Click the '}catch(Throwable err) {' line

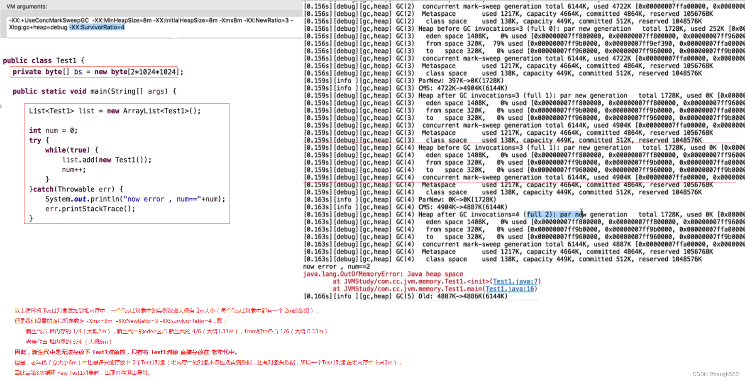[x=76, y=189]
